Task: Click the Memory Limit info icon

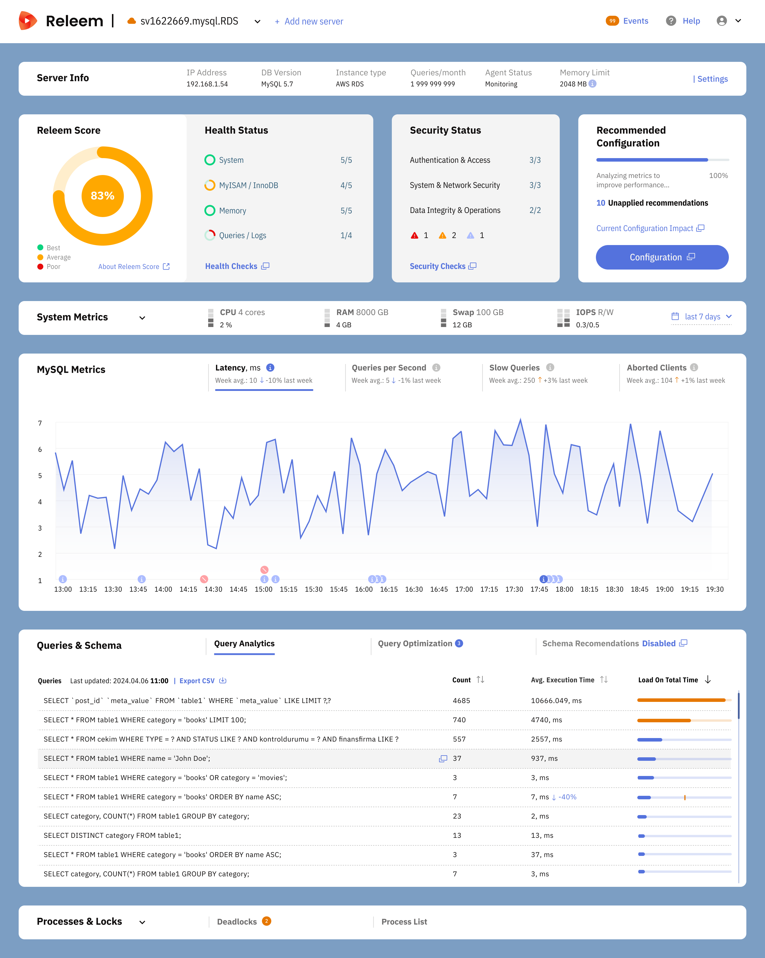Action: pos(594,83)
